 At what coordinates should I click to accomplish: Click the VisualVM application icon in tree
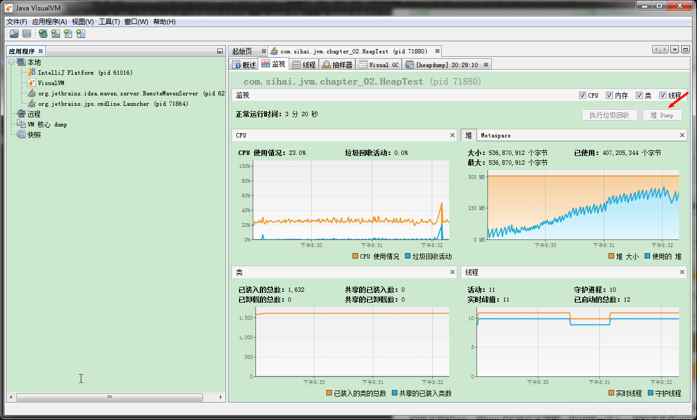click(x=32, y=83)
